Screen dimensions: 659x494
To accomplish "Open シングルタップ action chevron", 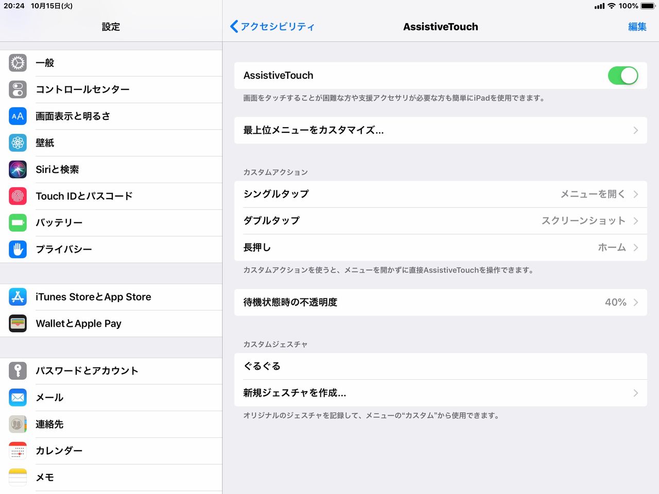I will pos(636,194).
